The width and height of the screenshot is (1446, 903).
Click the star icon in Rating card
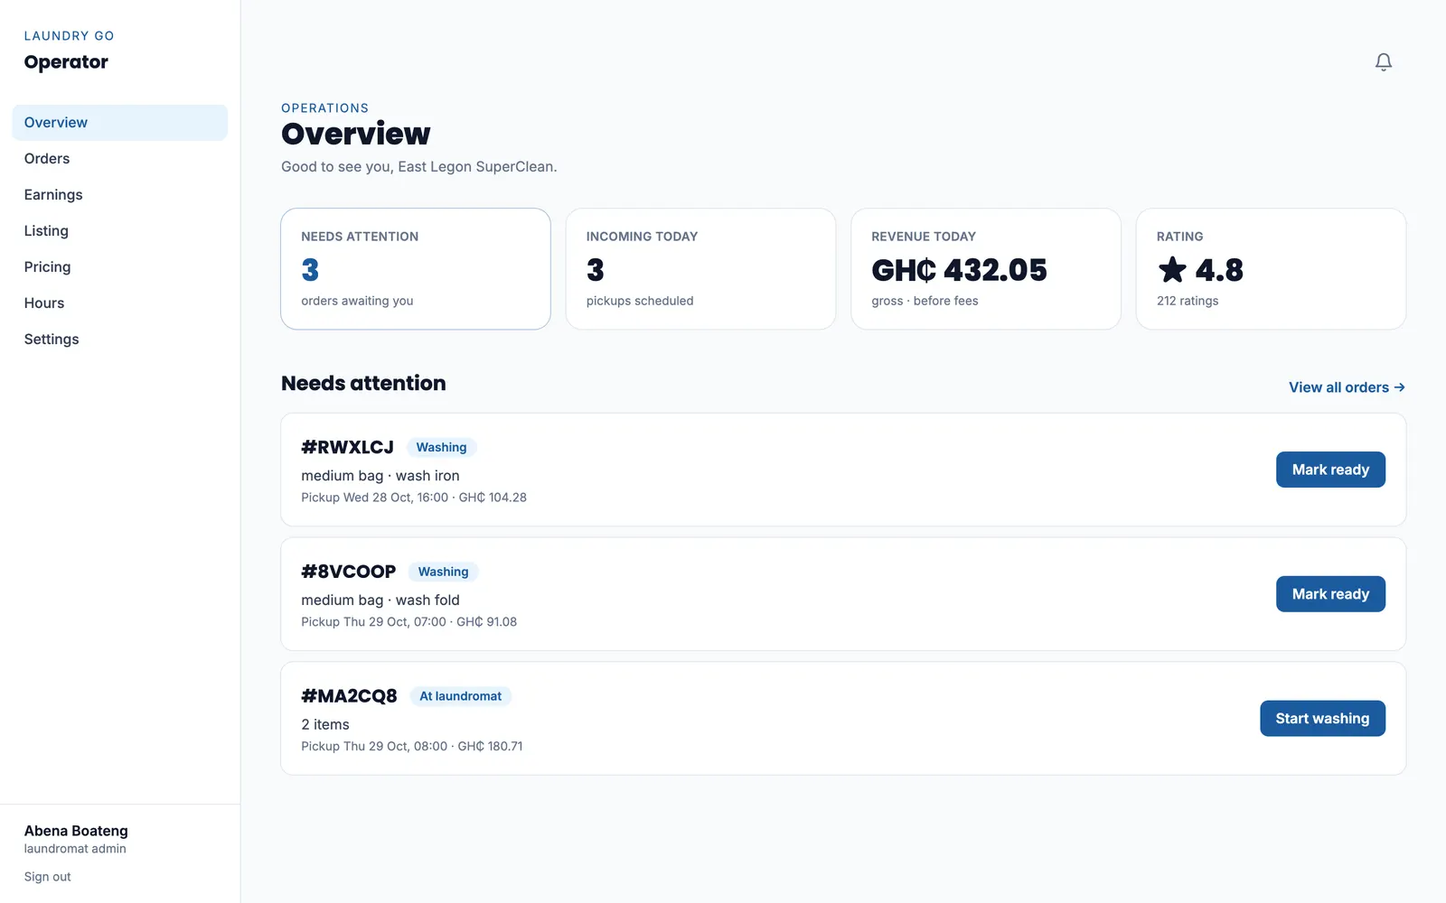[x=1172, y=269]
